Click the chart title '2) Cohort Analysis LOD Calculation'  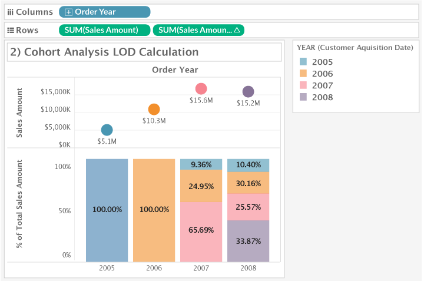(x=104, y=52)
